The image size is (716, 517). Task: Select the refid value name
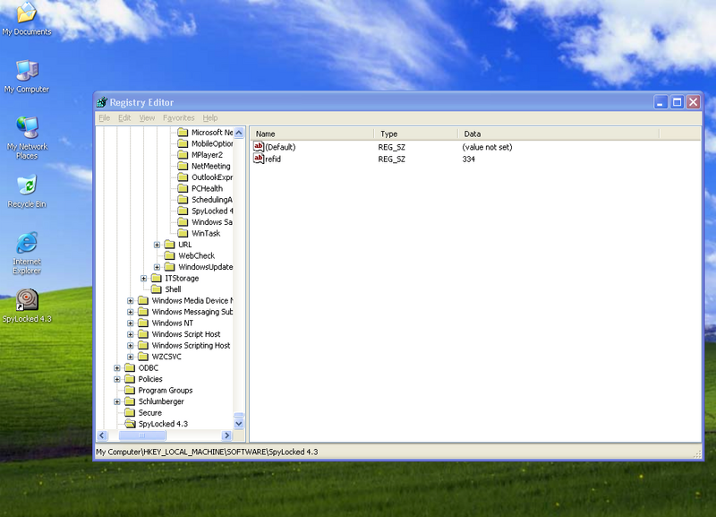(273, 159)
